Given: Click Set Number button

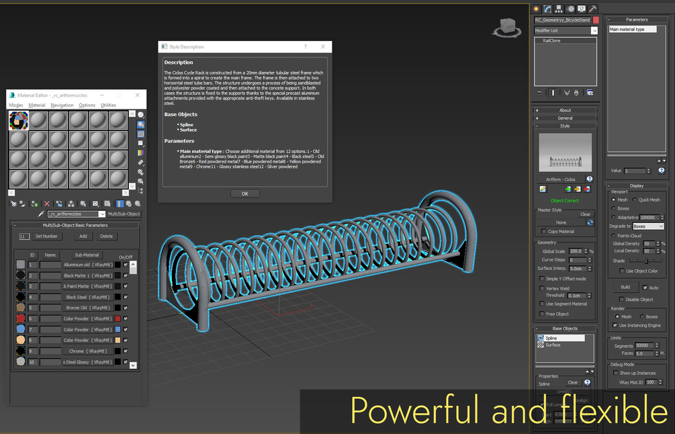Looking at the screenshot, I should 46,236.
